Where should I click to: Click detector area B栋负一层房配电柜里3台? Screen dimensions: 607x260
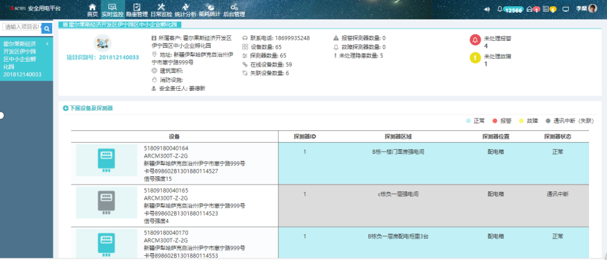[398, 236]
